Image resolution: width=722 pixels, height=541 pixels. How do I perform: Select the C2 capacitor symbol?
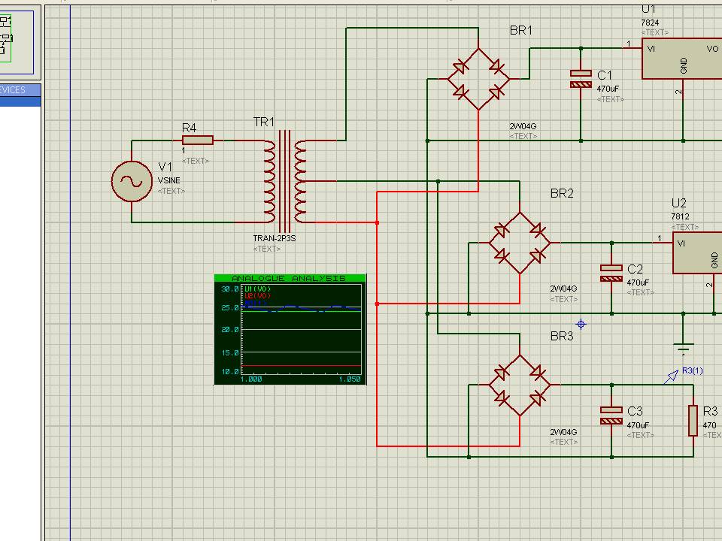click(611, 273)
